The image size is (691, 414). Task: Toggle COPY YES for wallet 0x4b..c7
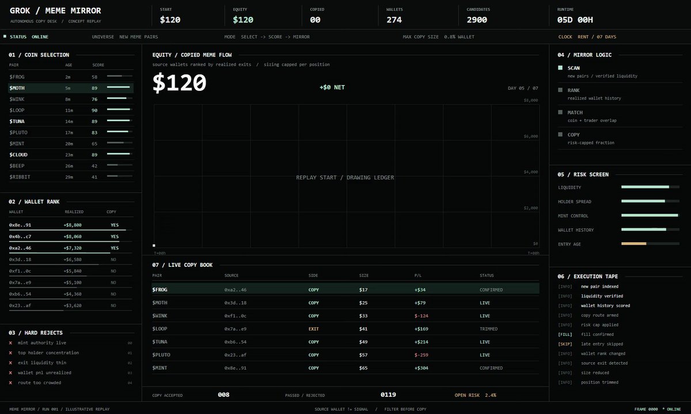115,236
